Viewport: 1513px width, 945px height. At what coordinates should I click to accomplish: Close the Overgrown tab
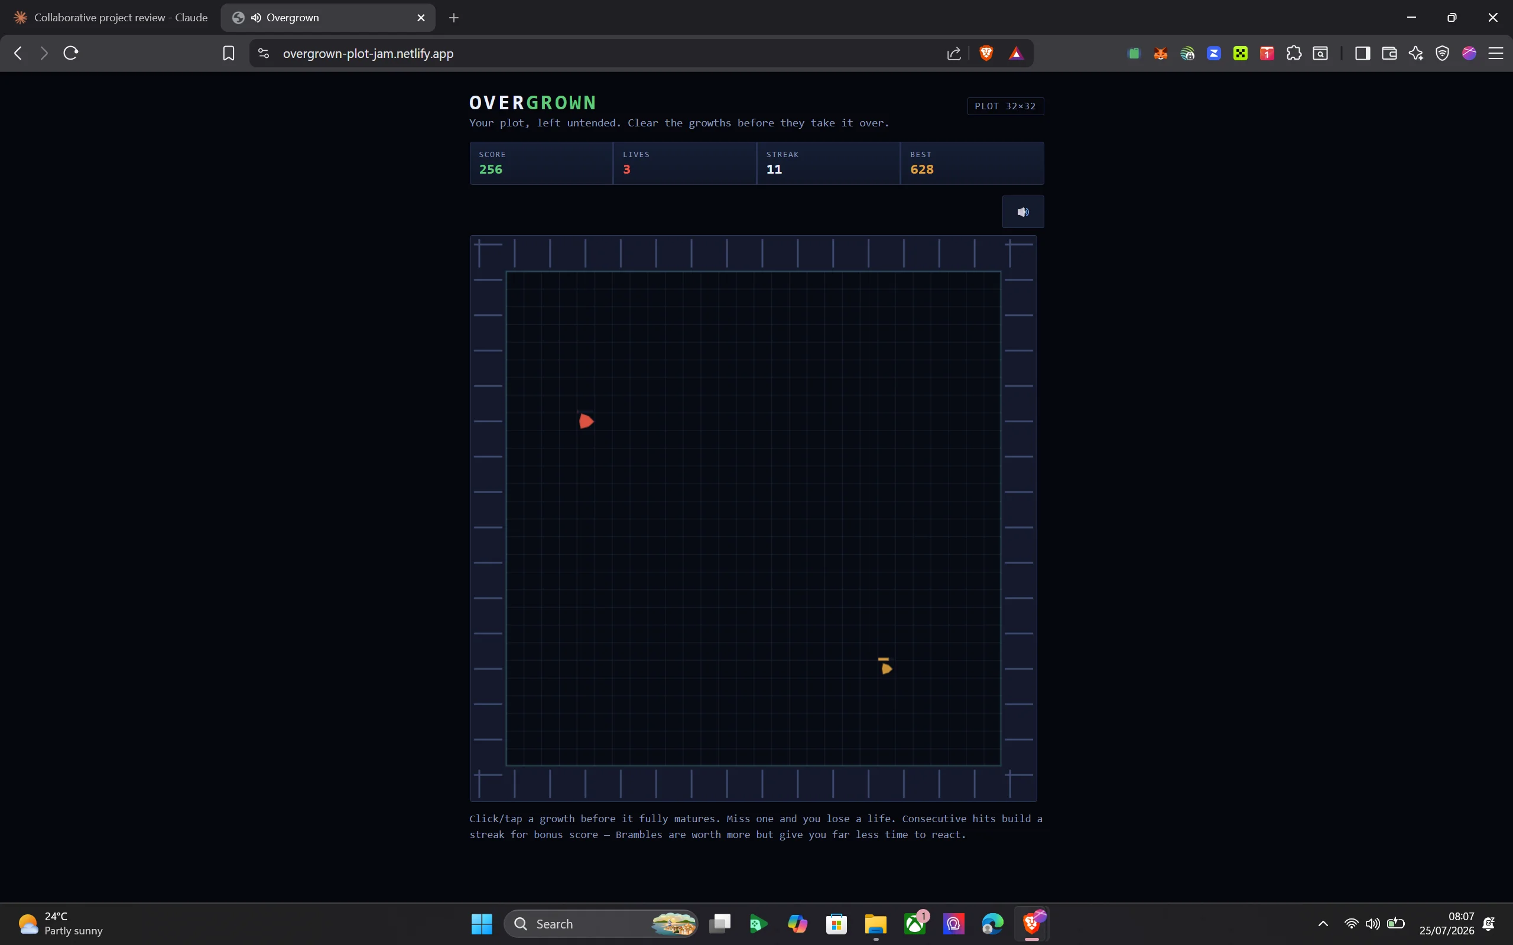421,18
